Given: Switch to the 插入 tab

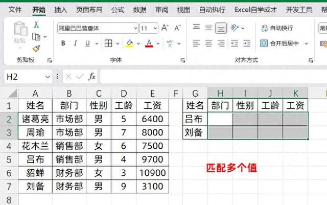Looking at the screenshot, I should point(60,10).
